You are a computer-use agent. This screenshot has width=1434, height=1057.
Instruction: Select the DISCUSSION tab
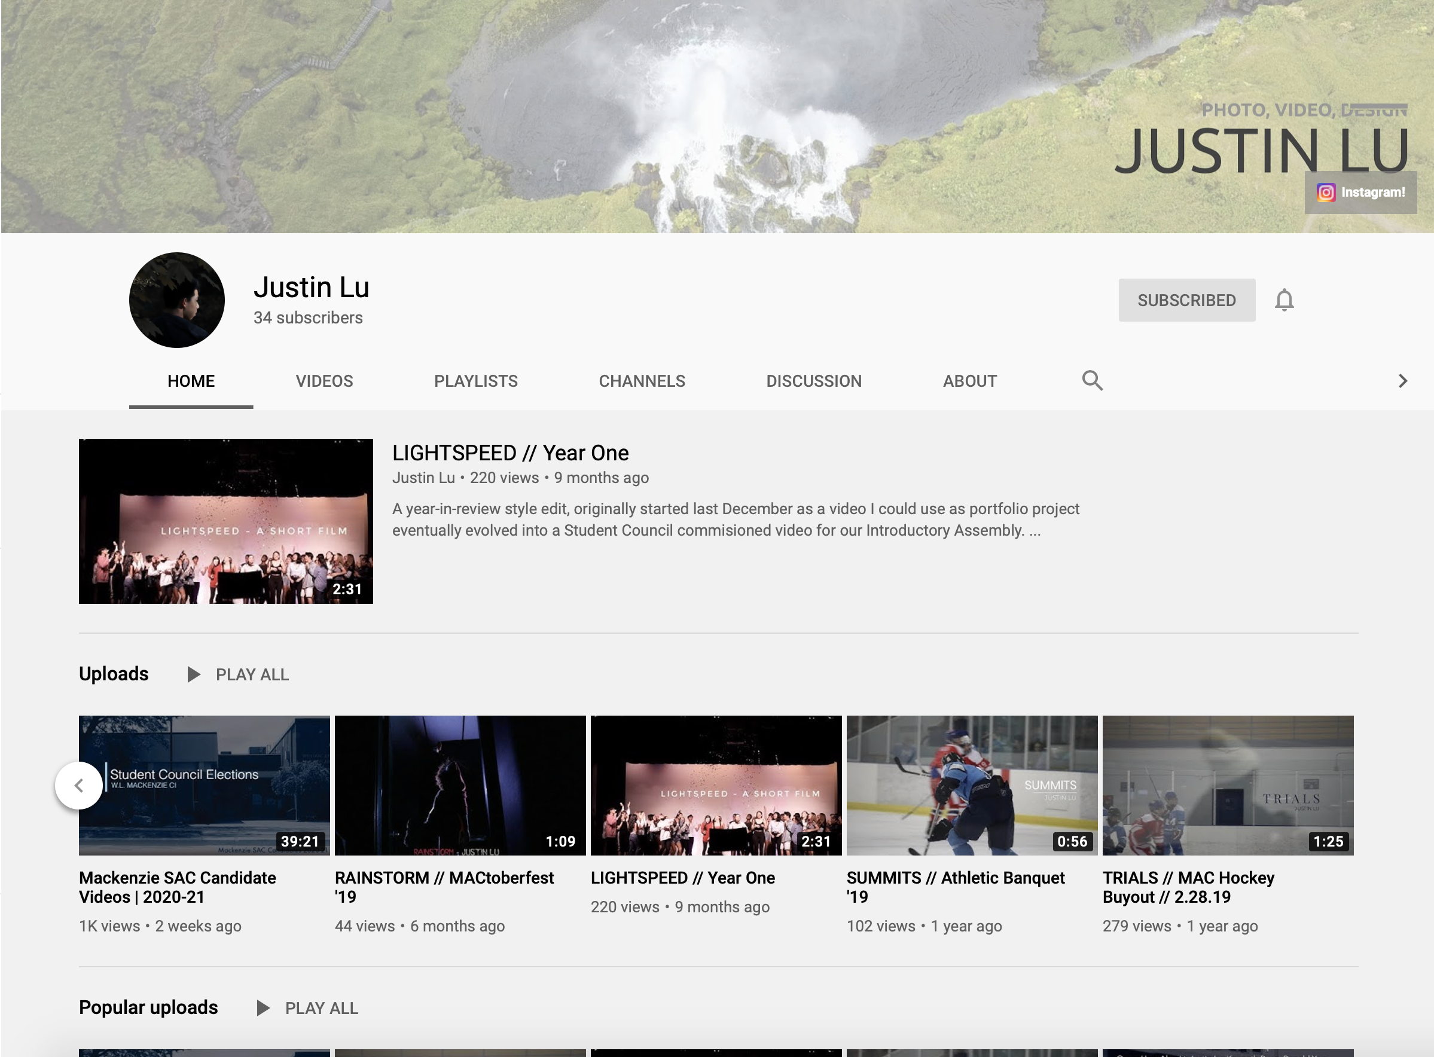tap(813, 381)
